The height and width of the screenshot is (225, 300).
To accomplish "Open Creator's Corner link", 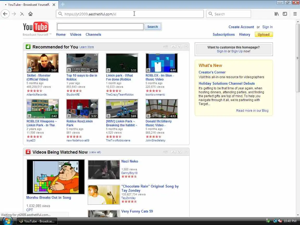I will [212, 72].
